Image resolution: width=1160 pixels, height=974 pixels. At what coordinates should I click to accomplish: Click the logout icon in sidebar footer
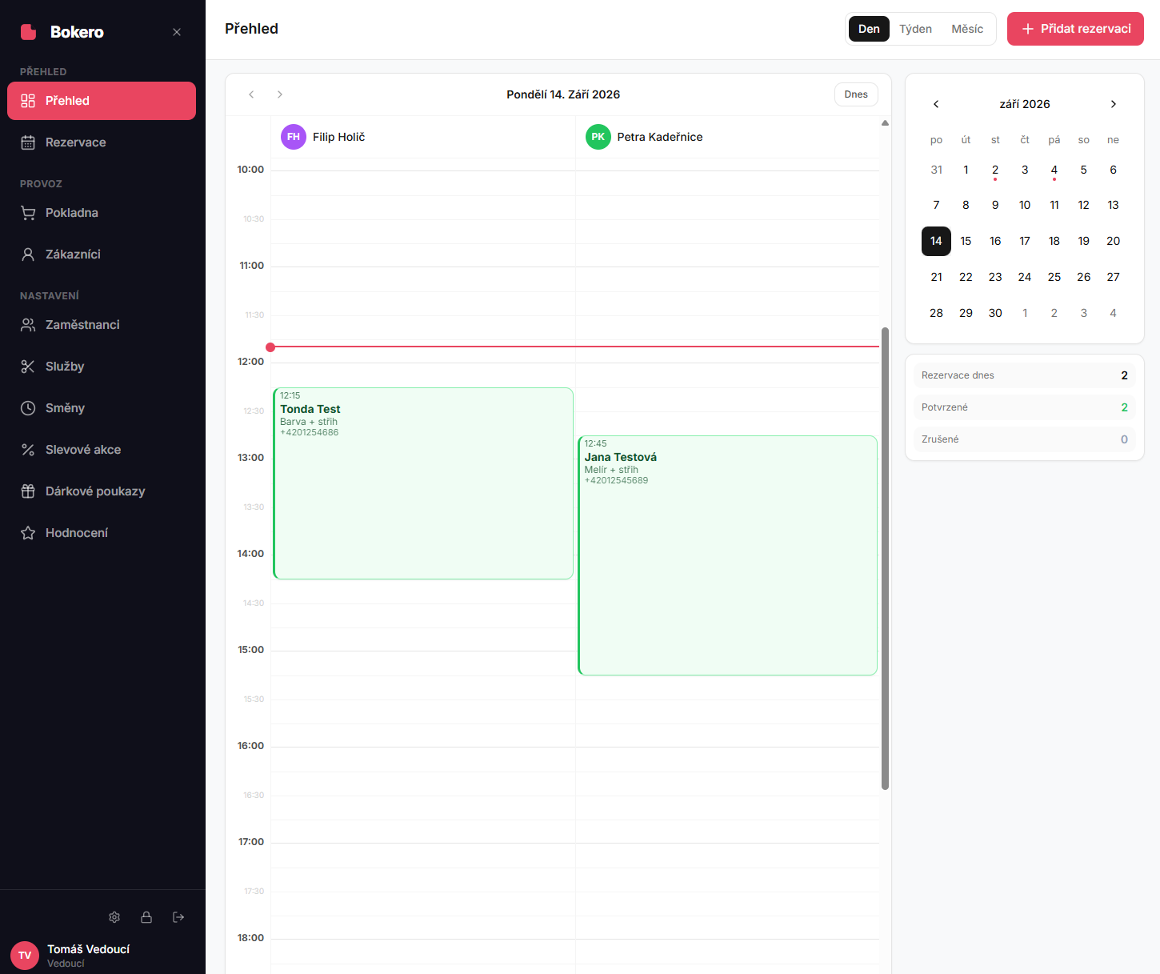click(178, 917)
